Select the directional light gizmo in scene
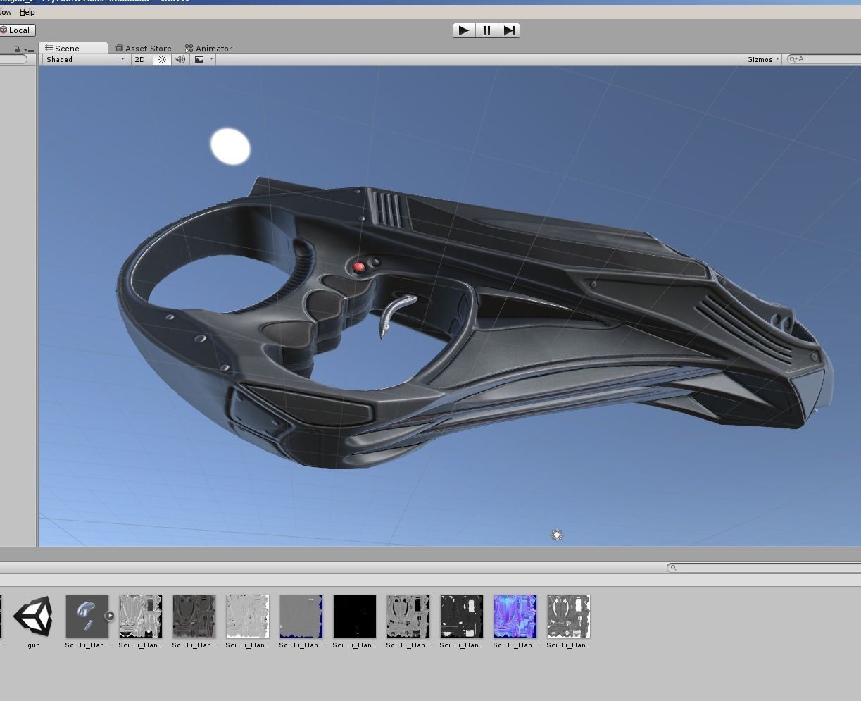The image size is (861, 701). (x=557, y=535)
